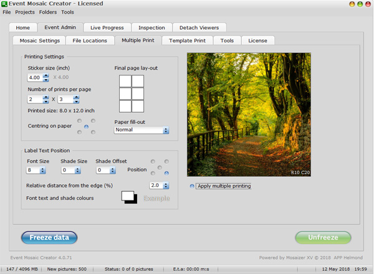Set label position to top-right
The height and width of the screenshot is (274, 374).
coord(166,161)
